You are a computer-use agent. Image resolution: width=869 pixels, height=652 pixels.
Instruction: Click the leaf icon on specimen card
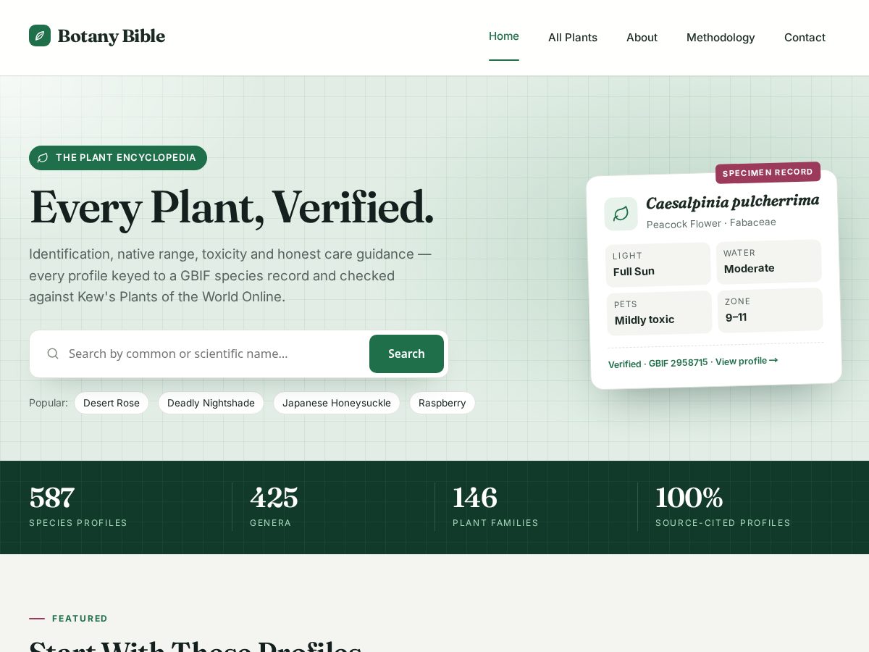pos(621,214)
